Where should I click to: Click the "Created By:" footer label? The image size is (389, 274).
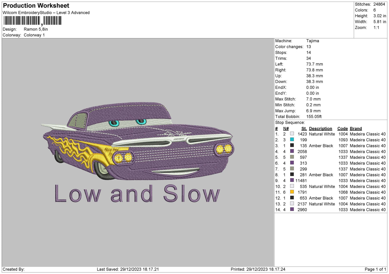[13, 269]
